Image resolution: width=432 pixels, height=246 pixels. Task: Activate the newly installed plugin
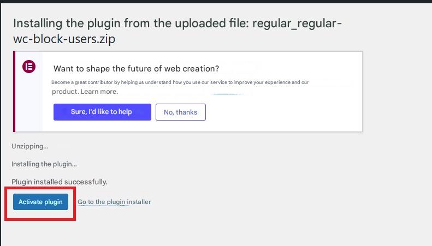tap(40, 202)
